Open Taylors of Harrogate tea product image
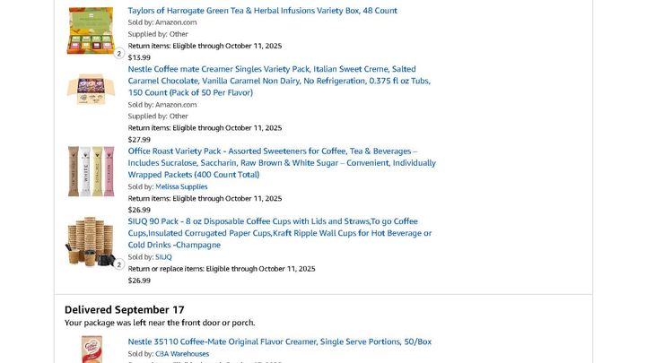This screenshot has width=646, height=363. [91, 30]
